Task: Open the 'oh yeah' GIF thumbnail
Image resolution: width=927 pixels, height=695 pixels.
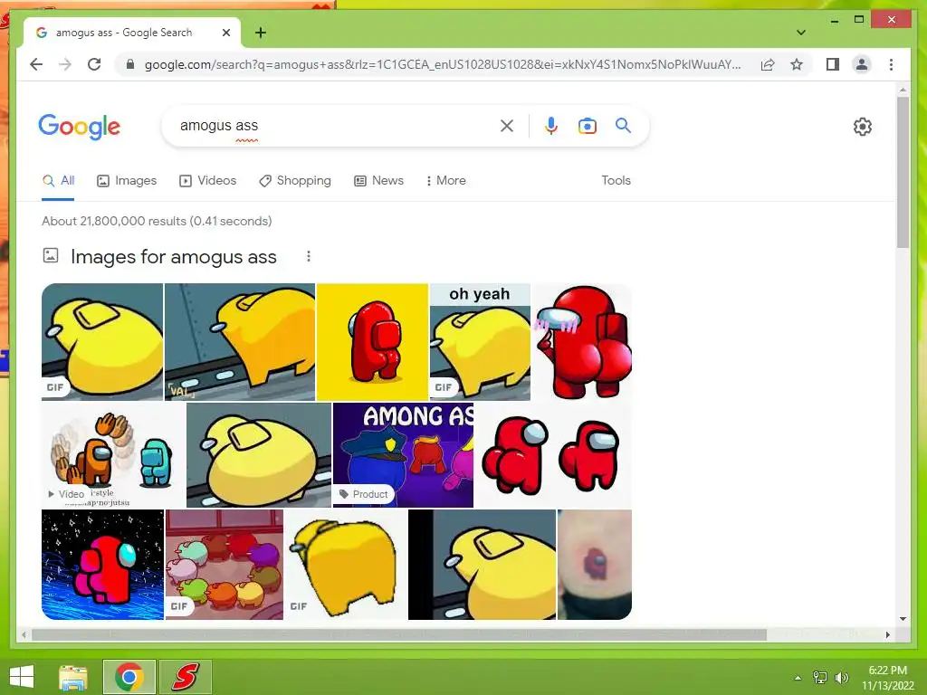Action: [480, 341]
